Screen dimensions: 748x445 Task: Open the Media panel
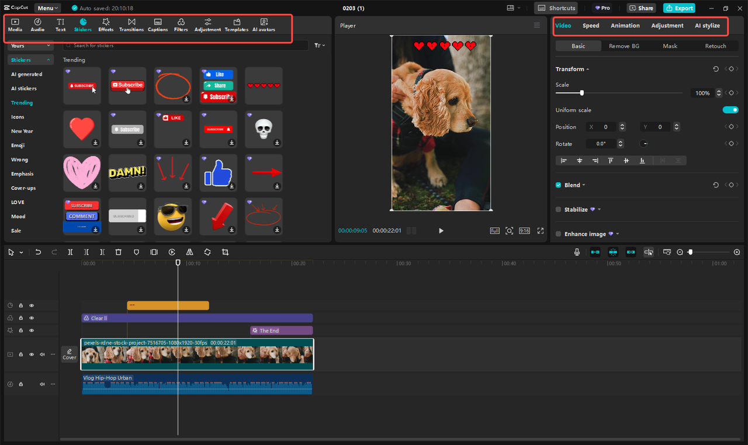15,25
